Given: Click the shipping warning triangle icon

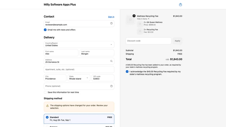Looking at the screenshot, I should click(47, 106).
